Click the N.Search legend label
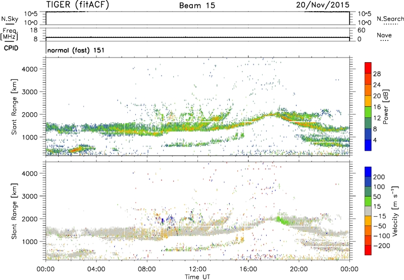The height and width of the screenshot is (280, 404). (390, 19)
